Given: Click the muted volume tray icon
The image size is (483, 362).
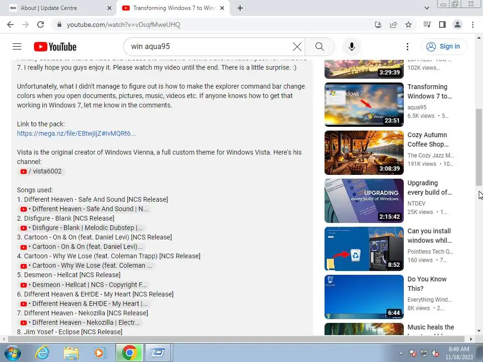Looking at the screenshot, I should click(435, 353).
